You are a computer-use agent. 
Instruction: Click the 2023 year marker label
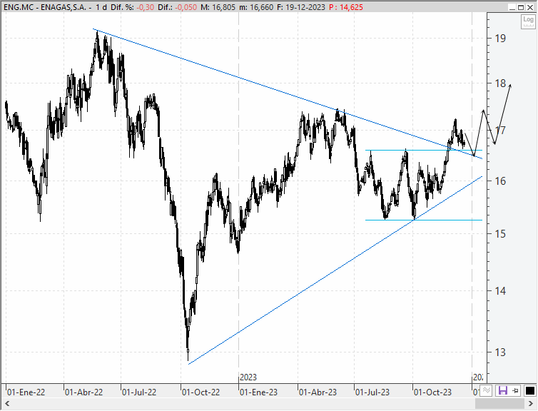pos(248,377)
